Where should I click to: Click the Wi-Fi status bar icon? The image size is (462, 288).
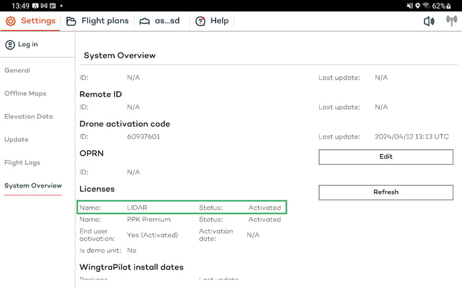[x=426, y=5]
